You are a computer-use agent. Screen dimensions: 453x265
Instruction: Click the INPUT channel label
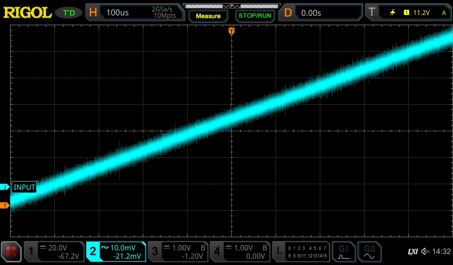point(24,187)
